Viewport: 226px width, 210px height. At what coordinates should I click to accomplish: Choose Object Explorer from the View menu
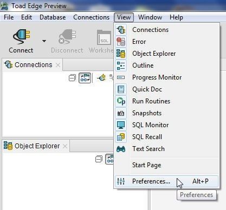[166, 54]
